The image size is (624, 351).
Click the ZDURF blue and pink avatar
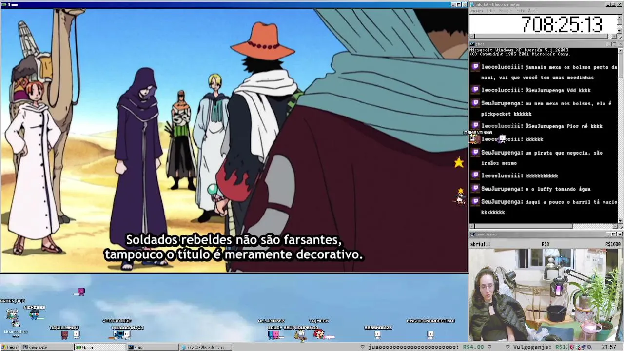click(x=274, y=334)
